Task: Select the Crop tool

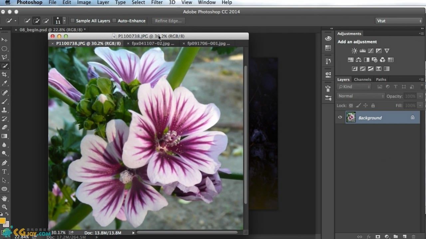Action: (x=4, y=74)
